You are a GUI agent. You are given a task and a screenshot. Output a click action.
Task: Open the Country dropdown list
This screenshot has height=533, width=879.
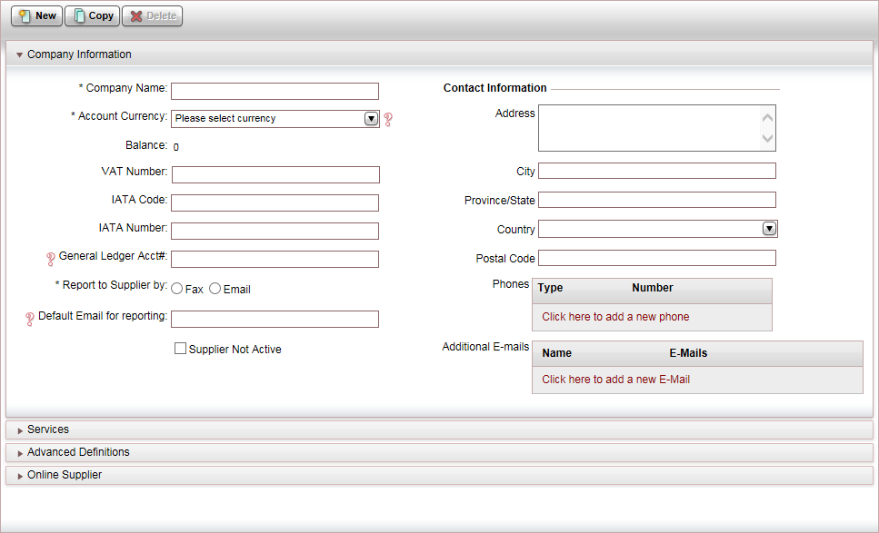[658, 229]
